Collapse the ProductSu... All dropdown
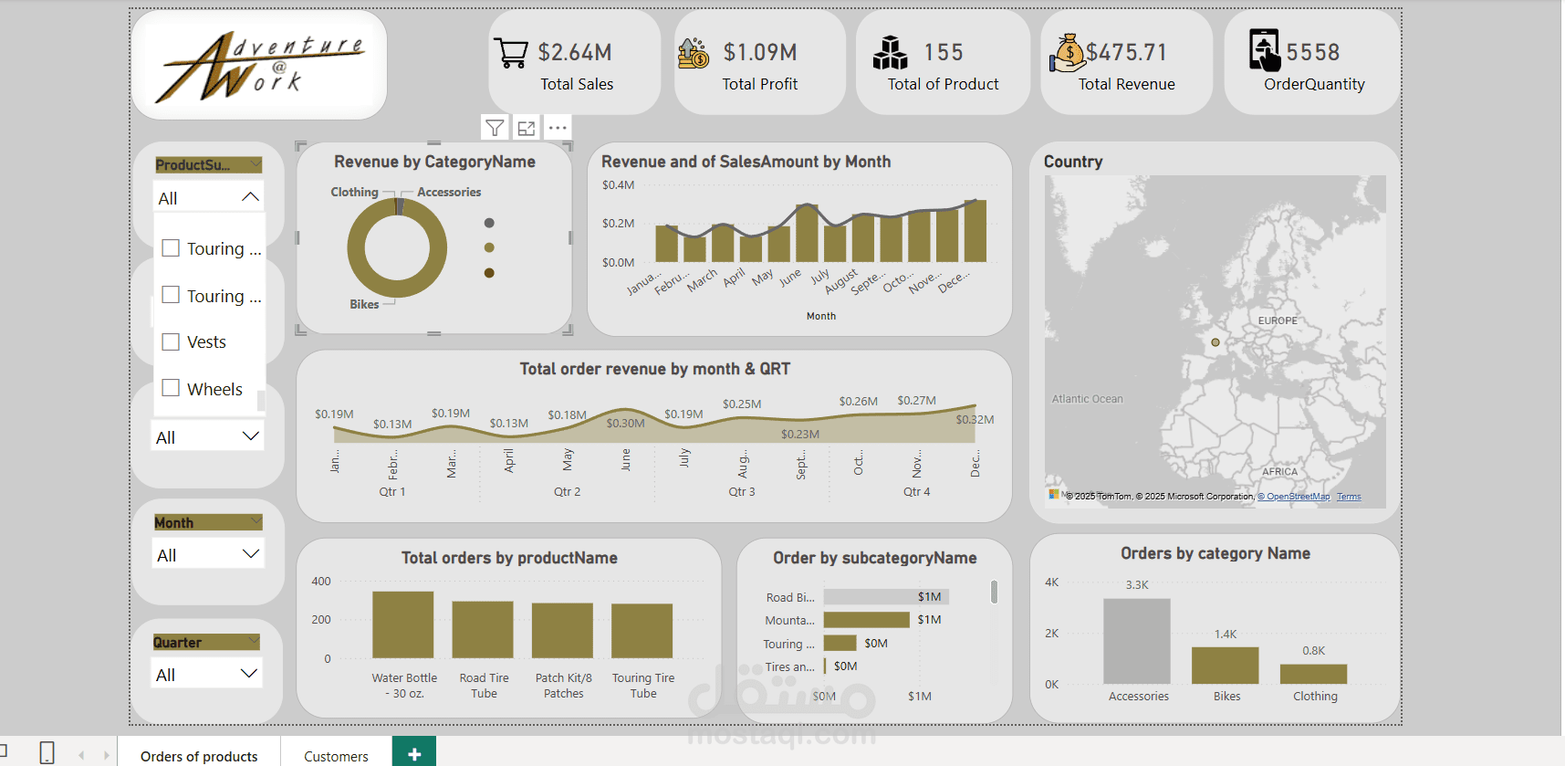The height and width of the screenshot is (766, 1565). click(x=250, y=197)
